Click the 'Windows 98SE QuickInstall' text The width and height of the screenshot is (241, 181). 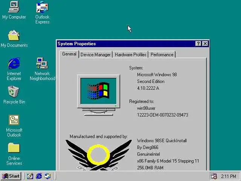pyautogui.click(x=162, y=141)
